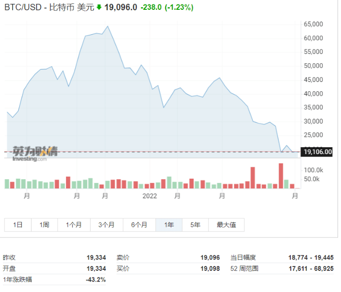This screenshot has width=341, height=292.
Task: Switch to the 6个月 time range
Action: 139,225
